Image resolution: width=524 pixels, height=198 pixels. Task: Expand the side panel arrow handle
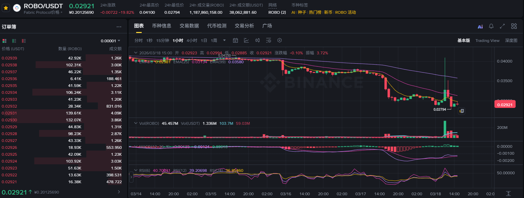coord(131,178)
